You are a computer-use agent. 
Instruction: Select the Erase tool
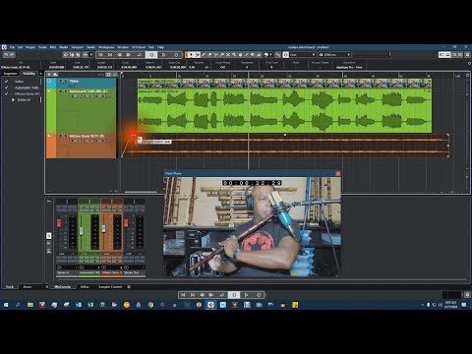pos(209,55)
